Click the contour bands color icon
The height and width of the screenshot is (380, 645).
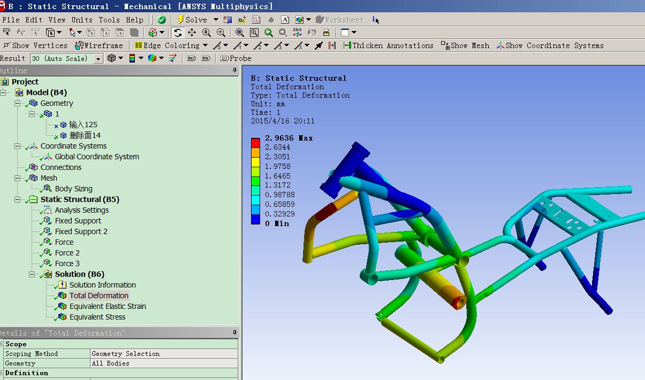[x=132, y=58]
